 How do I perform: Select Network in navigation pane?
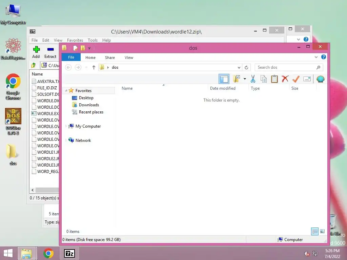[x=83, y=140]
